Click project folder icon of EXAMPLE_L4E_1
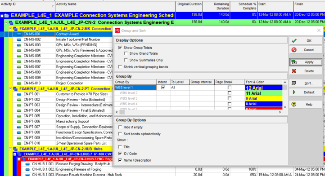 7,16
